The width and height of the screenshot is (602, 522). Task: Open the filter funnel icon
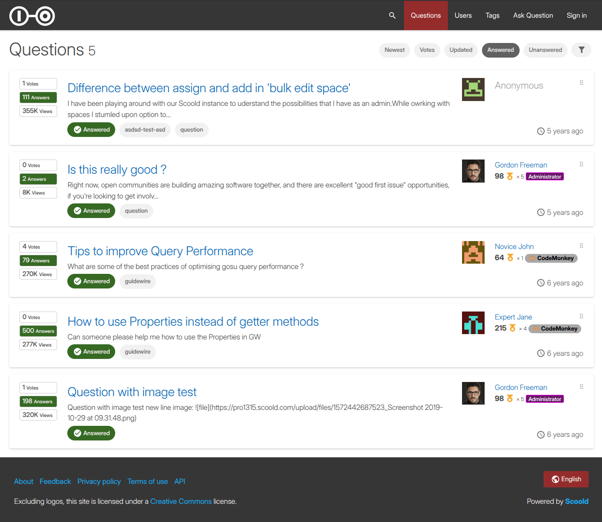pos(581,50)
